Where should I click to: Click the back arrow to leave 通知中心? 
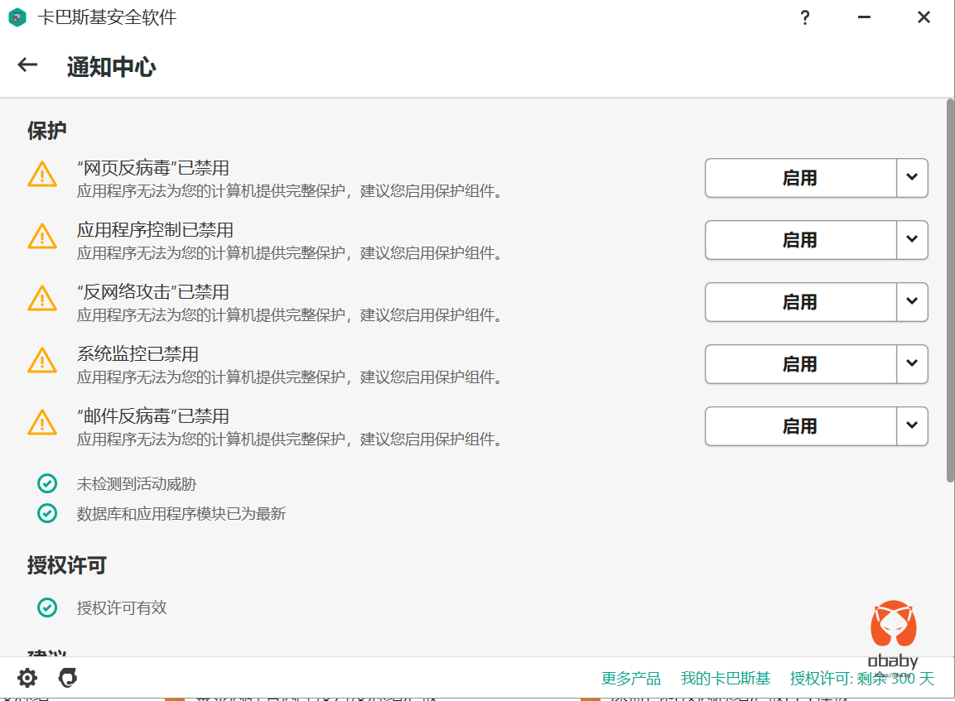point(28,65)
